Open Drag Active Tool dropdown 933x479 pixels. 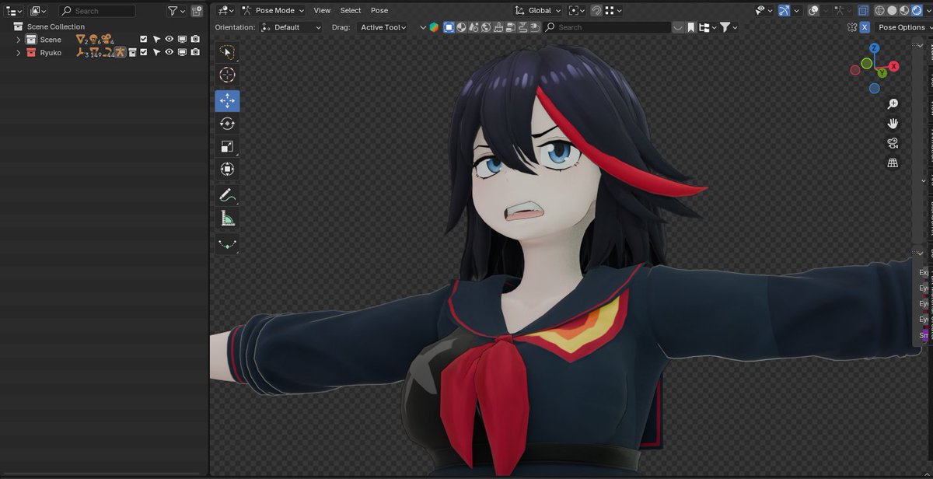(x=383, y=27)
